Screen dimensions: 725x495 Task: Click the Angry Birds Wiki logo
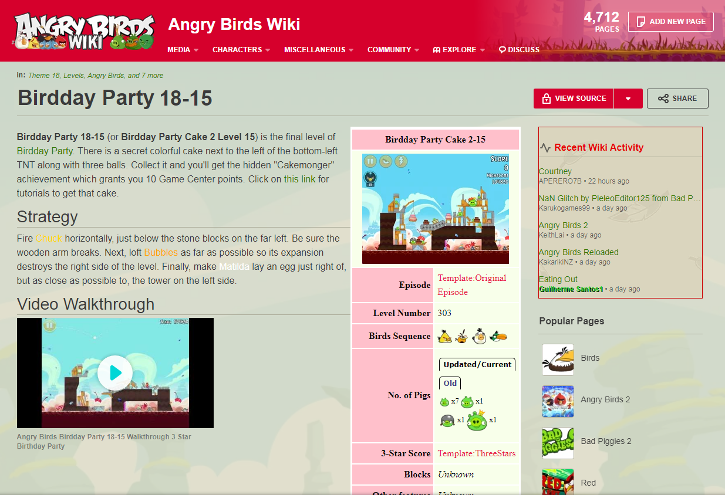[85, 32]
